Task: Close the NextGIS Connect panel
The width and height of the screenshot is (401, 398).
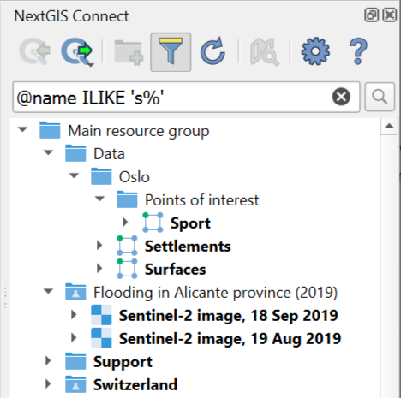Action: click(x=390, y=15)
